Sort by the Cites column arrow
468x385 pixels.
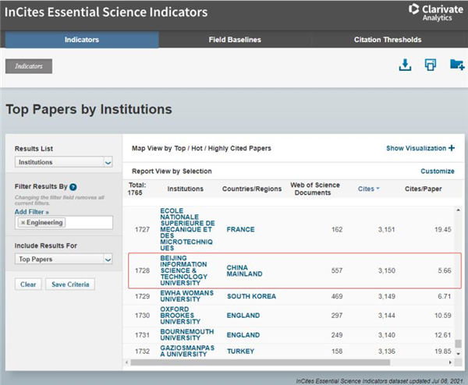(378, 189)
